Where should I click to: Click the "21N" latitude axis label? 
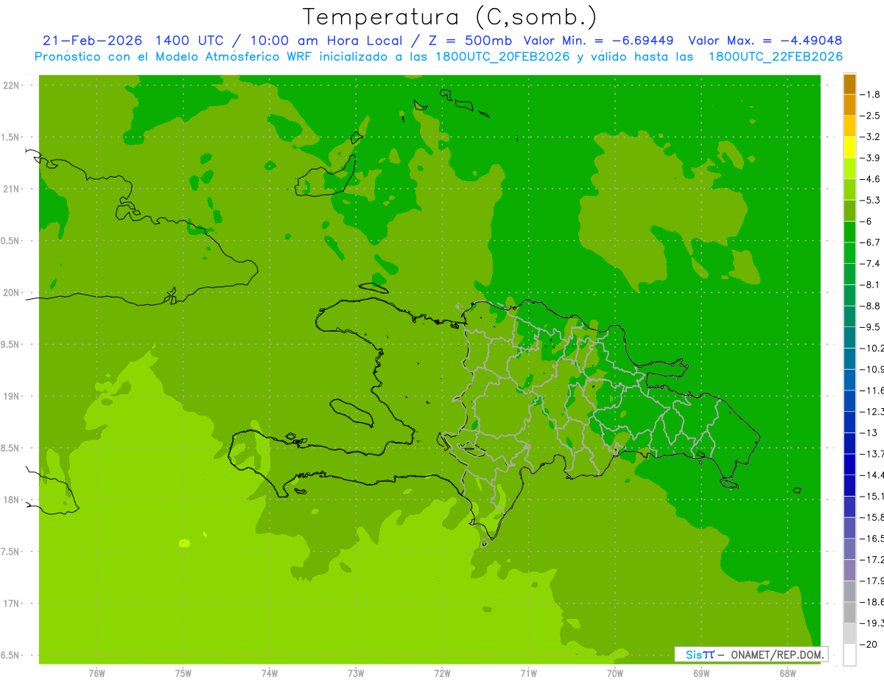pos(12,189)
